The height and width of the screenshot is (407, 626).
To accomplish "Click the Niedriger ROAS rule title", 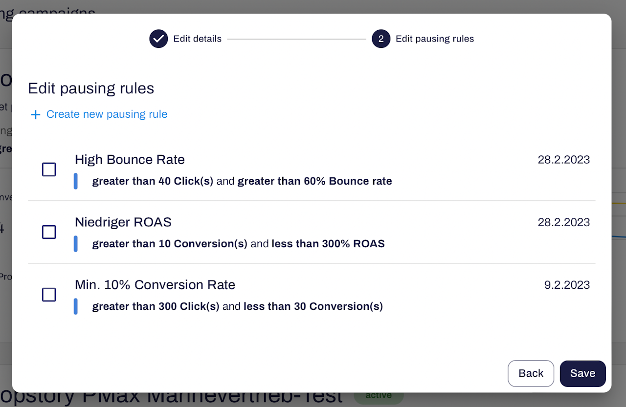I will click(x=123, y=222).
